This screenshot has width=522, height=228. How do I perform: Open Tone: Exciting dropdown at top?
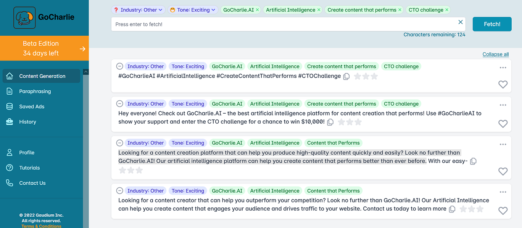click(193, 10)
